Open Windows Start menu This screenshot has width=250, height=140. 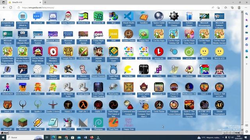coord(3,137)
